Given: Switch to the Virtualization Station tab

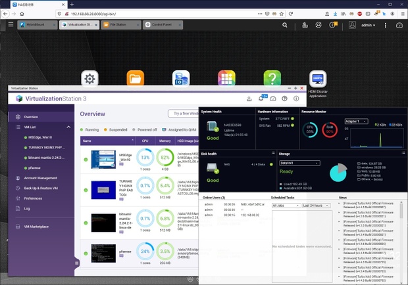Looking at the screenshot, I should click(x=80, y=25).
